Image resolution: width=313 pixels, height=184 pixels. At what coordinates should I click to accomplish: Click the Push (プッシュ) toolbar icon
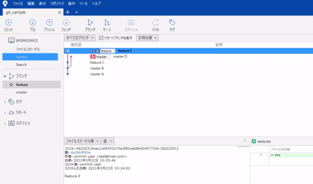point(49,23)
